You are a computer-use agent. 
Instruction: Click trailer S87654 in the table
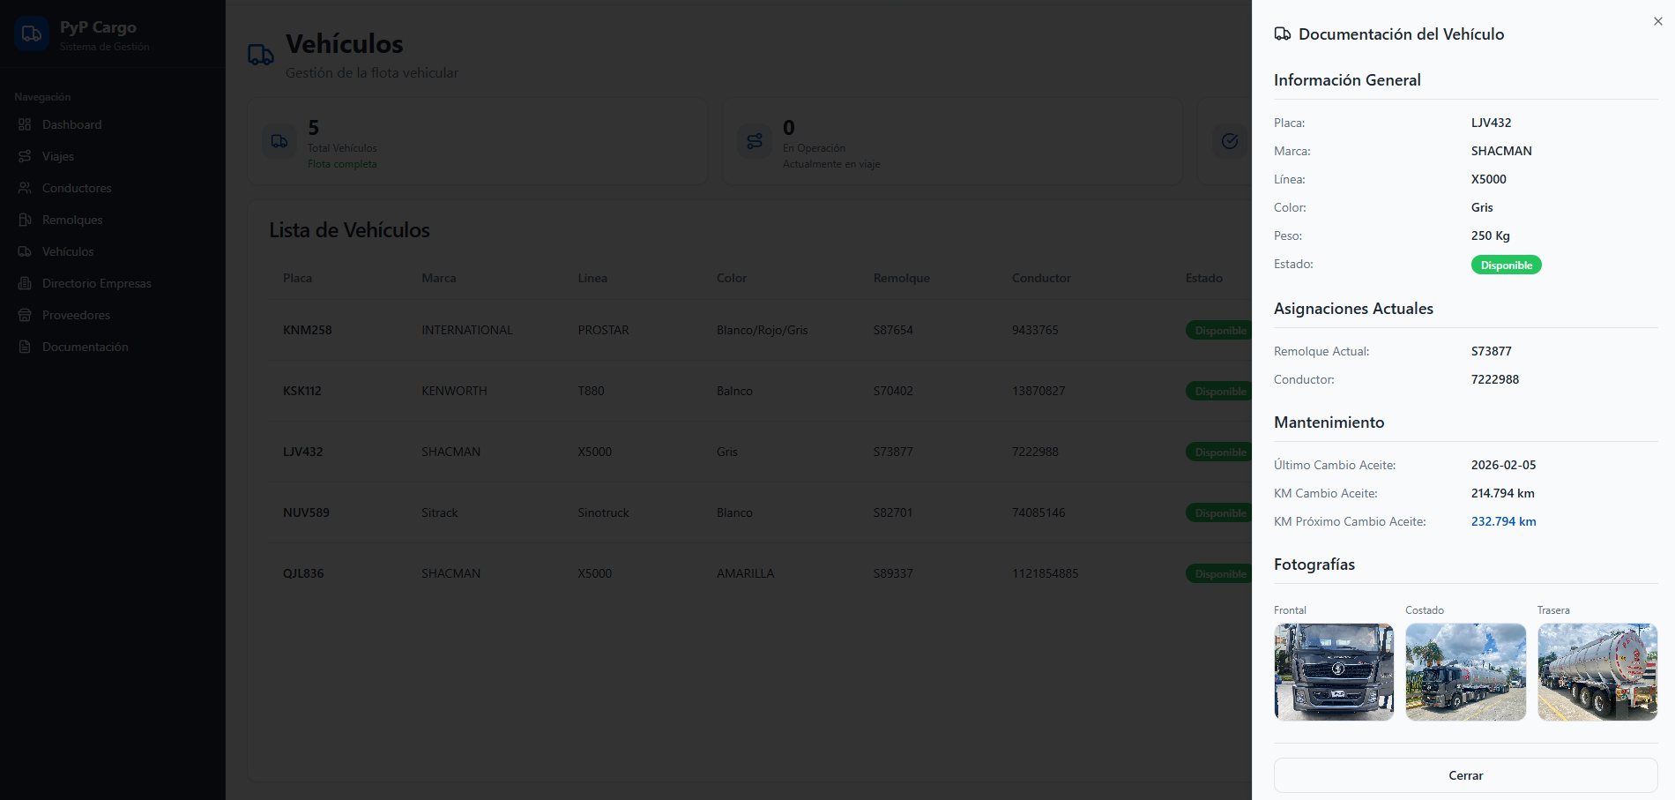893,330
